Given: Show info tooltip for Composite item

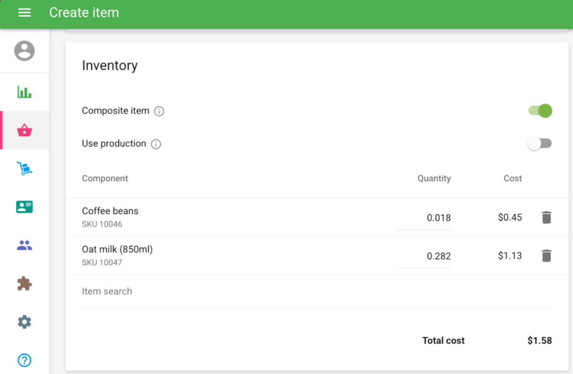Looking at the screenshot, I should pos(159,111).
